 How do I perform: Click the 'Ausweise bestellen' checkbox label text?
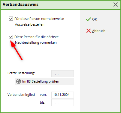point(30,24)
